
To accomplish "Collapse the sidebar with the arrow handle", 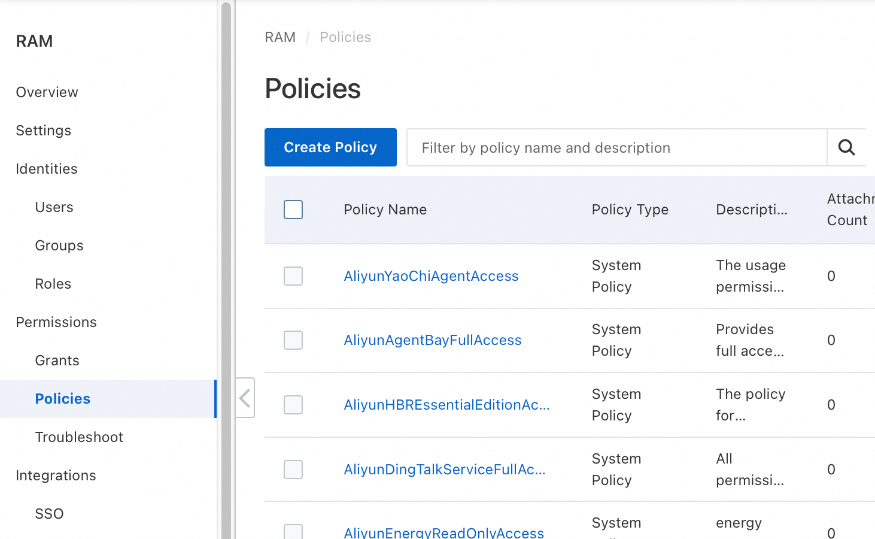I will tap(245, 398).
